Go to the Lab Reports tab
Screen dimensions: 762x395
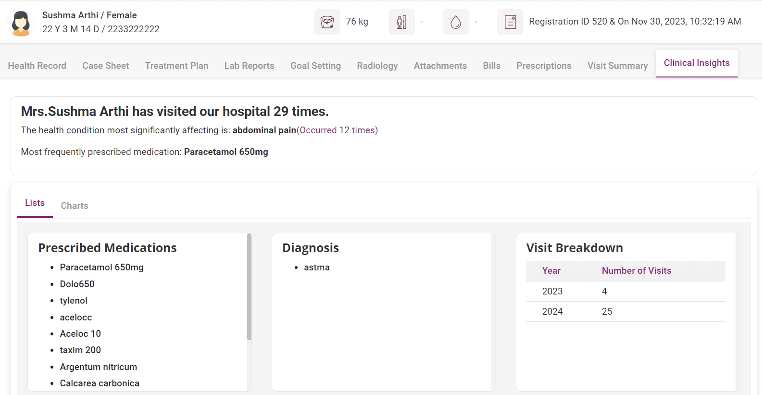click(x=249, y=66)
